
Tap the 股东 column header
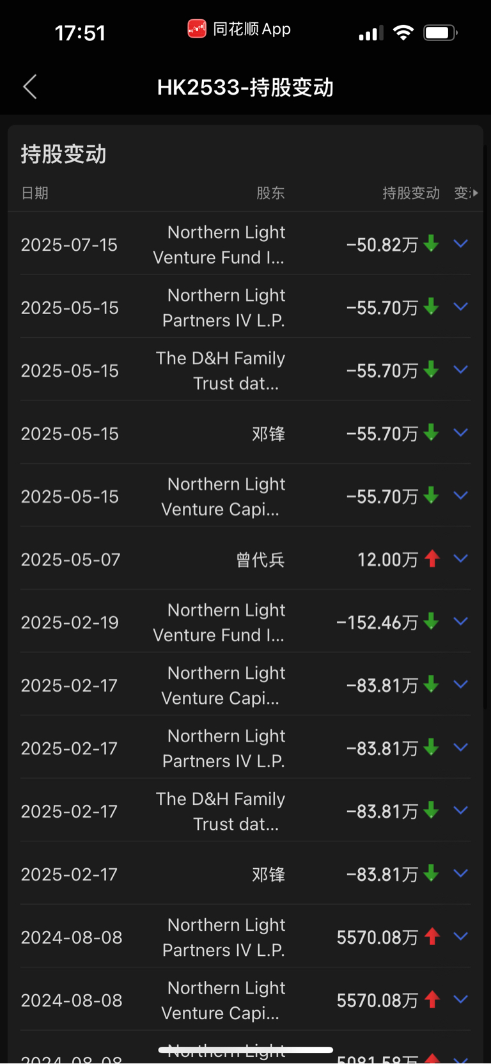pos(270,193)
